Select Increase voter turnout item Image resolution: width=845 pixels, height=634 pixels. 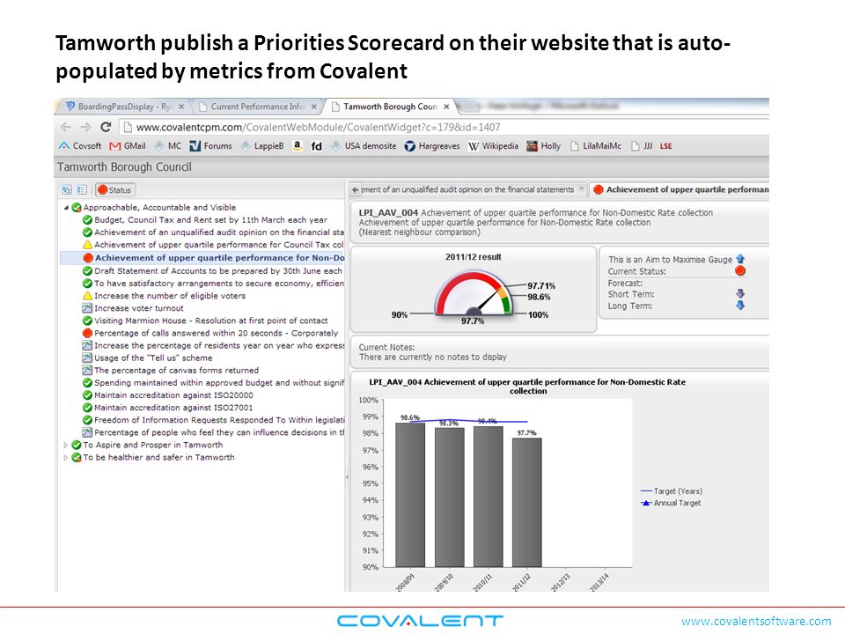(133, 308)
